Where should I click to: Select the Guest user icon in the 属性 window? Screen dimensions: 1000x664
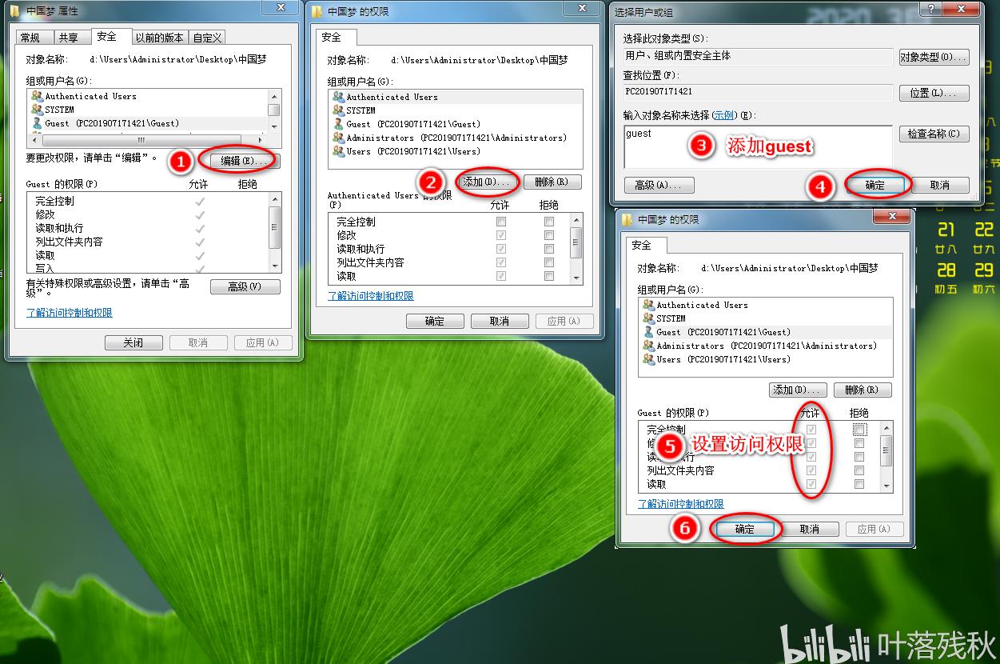[36, 123]
